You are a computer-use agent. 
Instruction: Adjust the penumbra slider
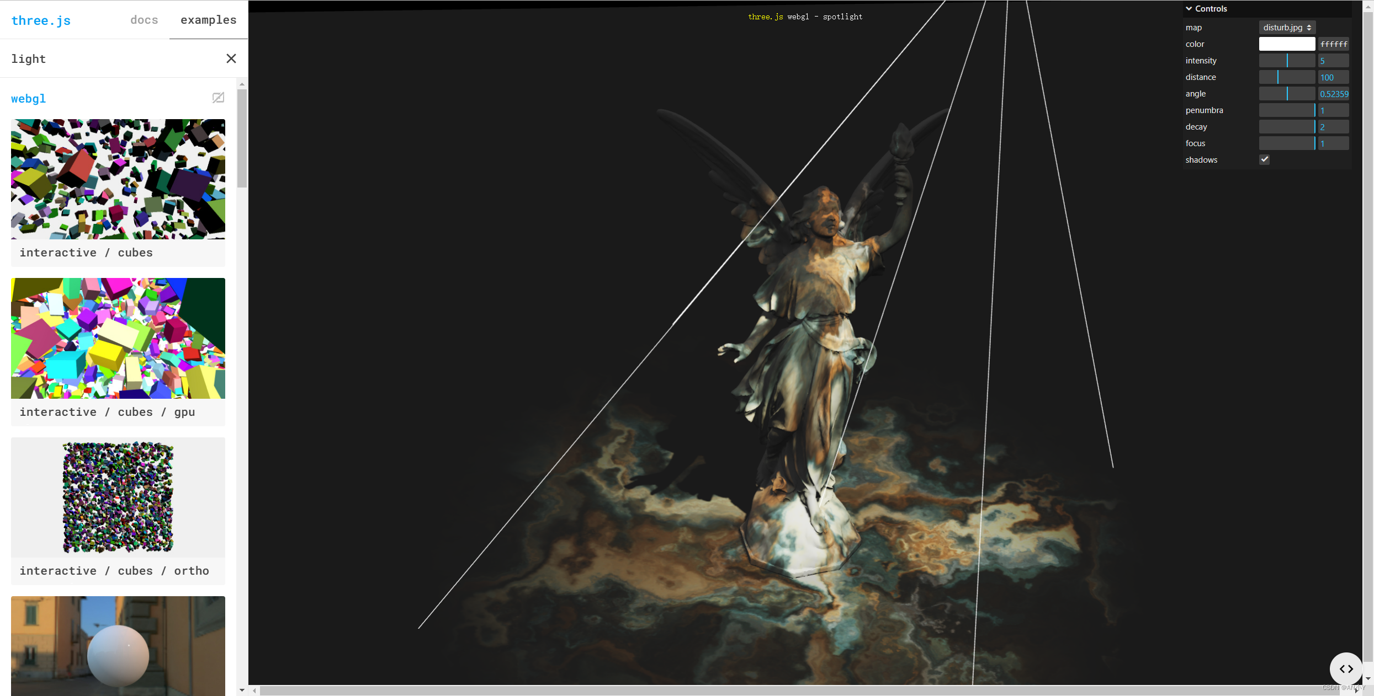[1287, 110]
